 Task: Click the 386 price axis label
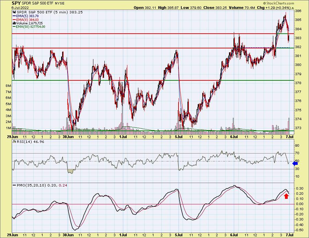pos(298,11)
